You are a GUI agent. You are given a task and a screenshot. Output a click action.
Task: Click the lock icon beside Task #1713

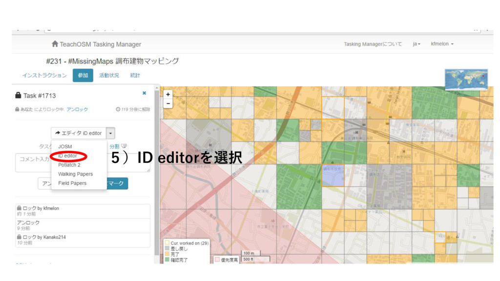[x=18, y=96]
